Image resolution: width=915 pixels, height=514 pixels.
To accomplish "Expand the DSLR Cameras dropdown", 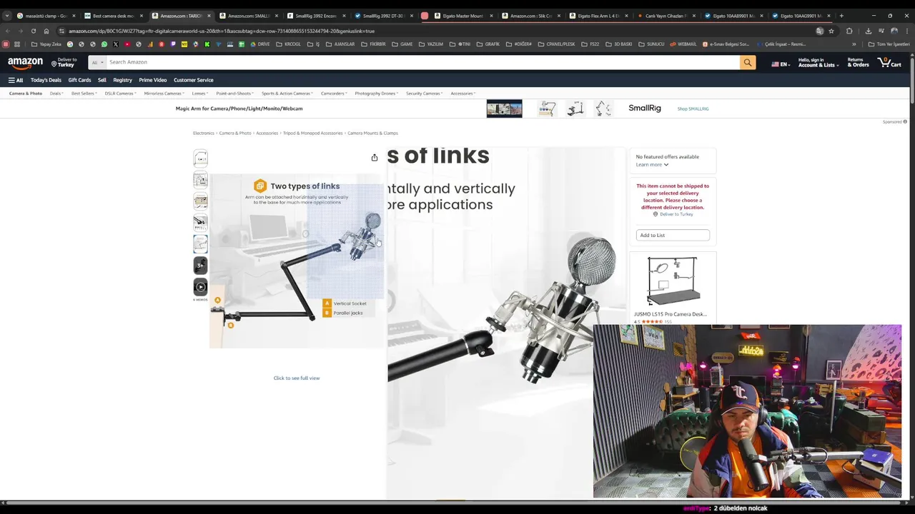I will pos(120,94).
